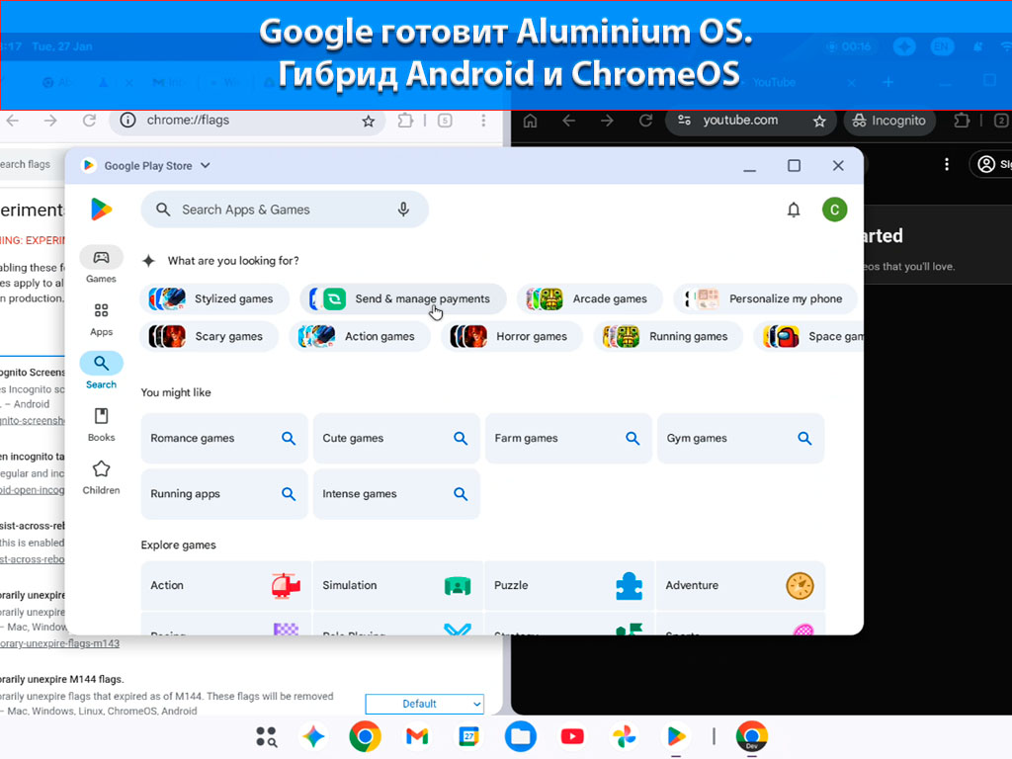Open the Books section in the sidebar
The image size is (1012, 759).
pyautogui.click(x=101, y=423)
